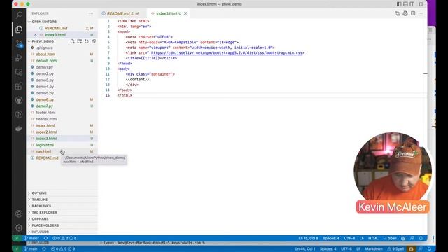Refresh the PHEW_DEMO explorer
The width and height of the screenshot is (448, 252).
[x=87, y=41]
